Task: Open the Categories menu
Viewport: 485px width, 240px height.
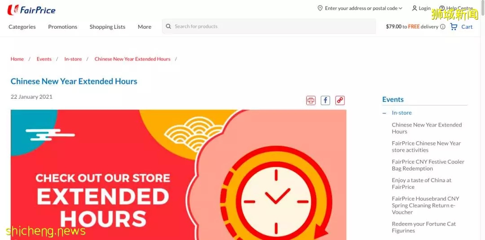Action: click(22, 27)
